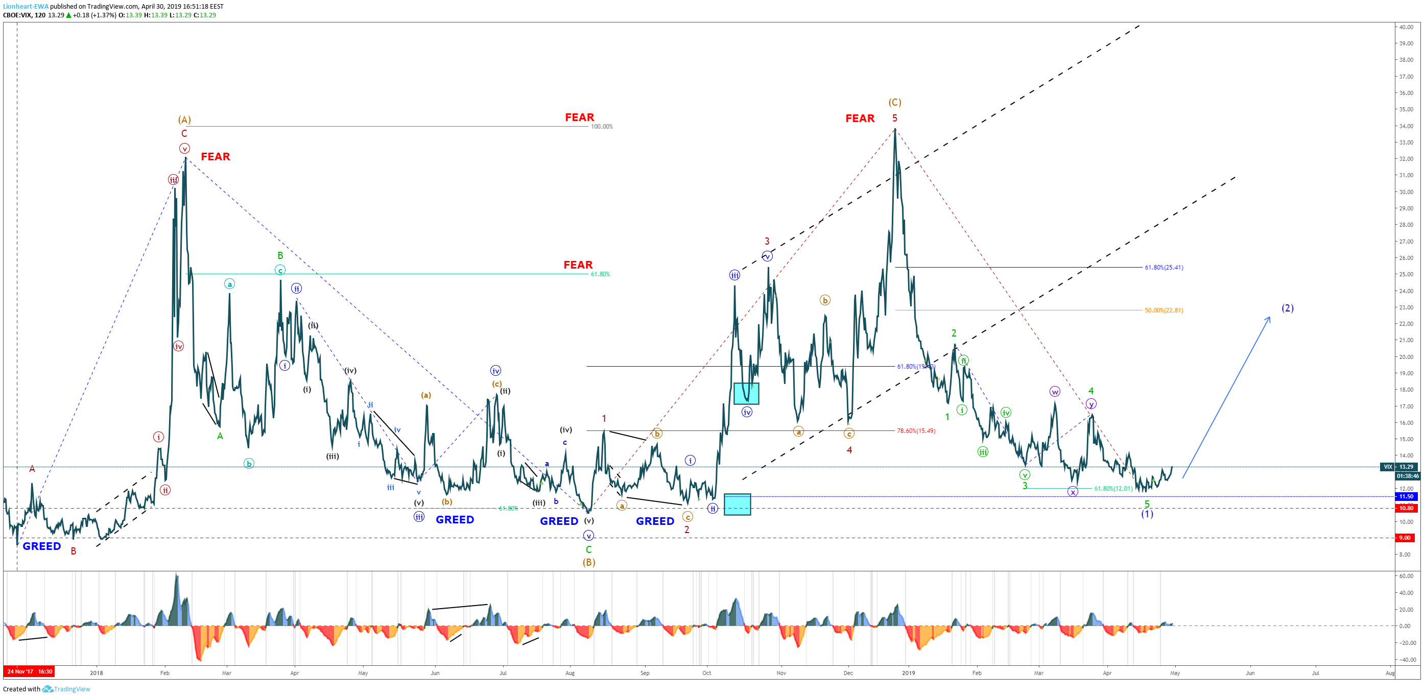Open the Lionheart-EWA author link
Viewport: 1424px width, 698px height.
coord(26,7)
